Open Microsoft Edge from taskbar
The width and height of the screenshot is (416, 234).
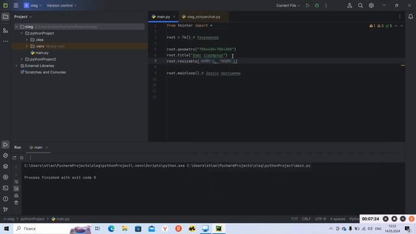point(111,228)
